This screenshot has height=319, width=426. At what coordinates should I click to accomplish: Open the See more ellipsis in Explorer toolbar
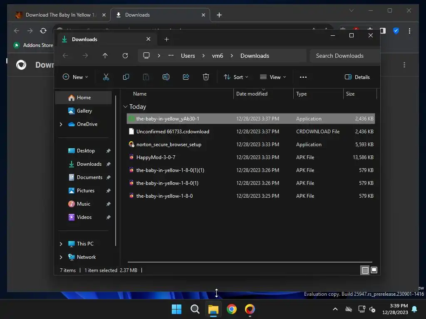(303, 77)
